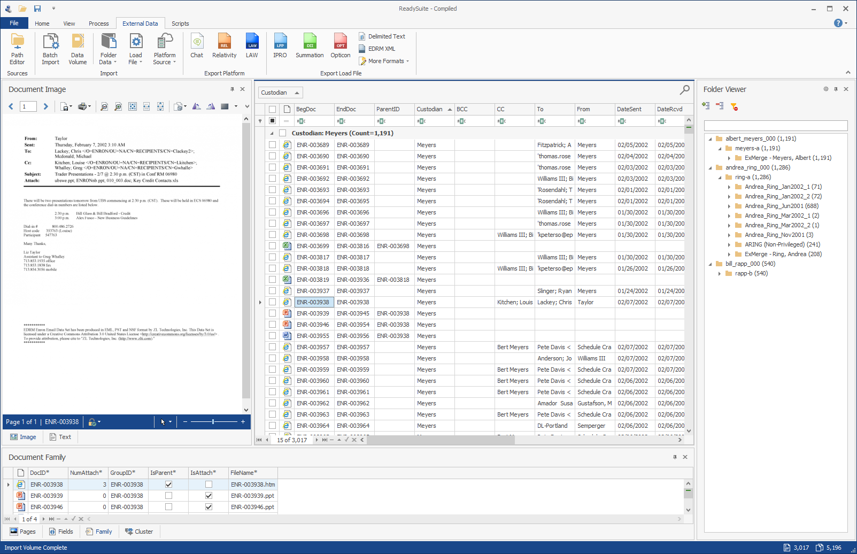Open the Folder Data dropdown

coord(109,49)
